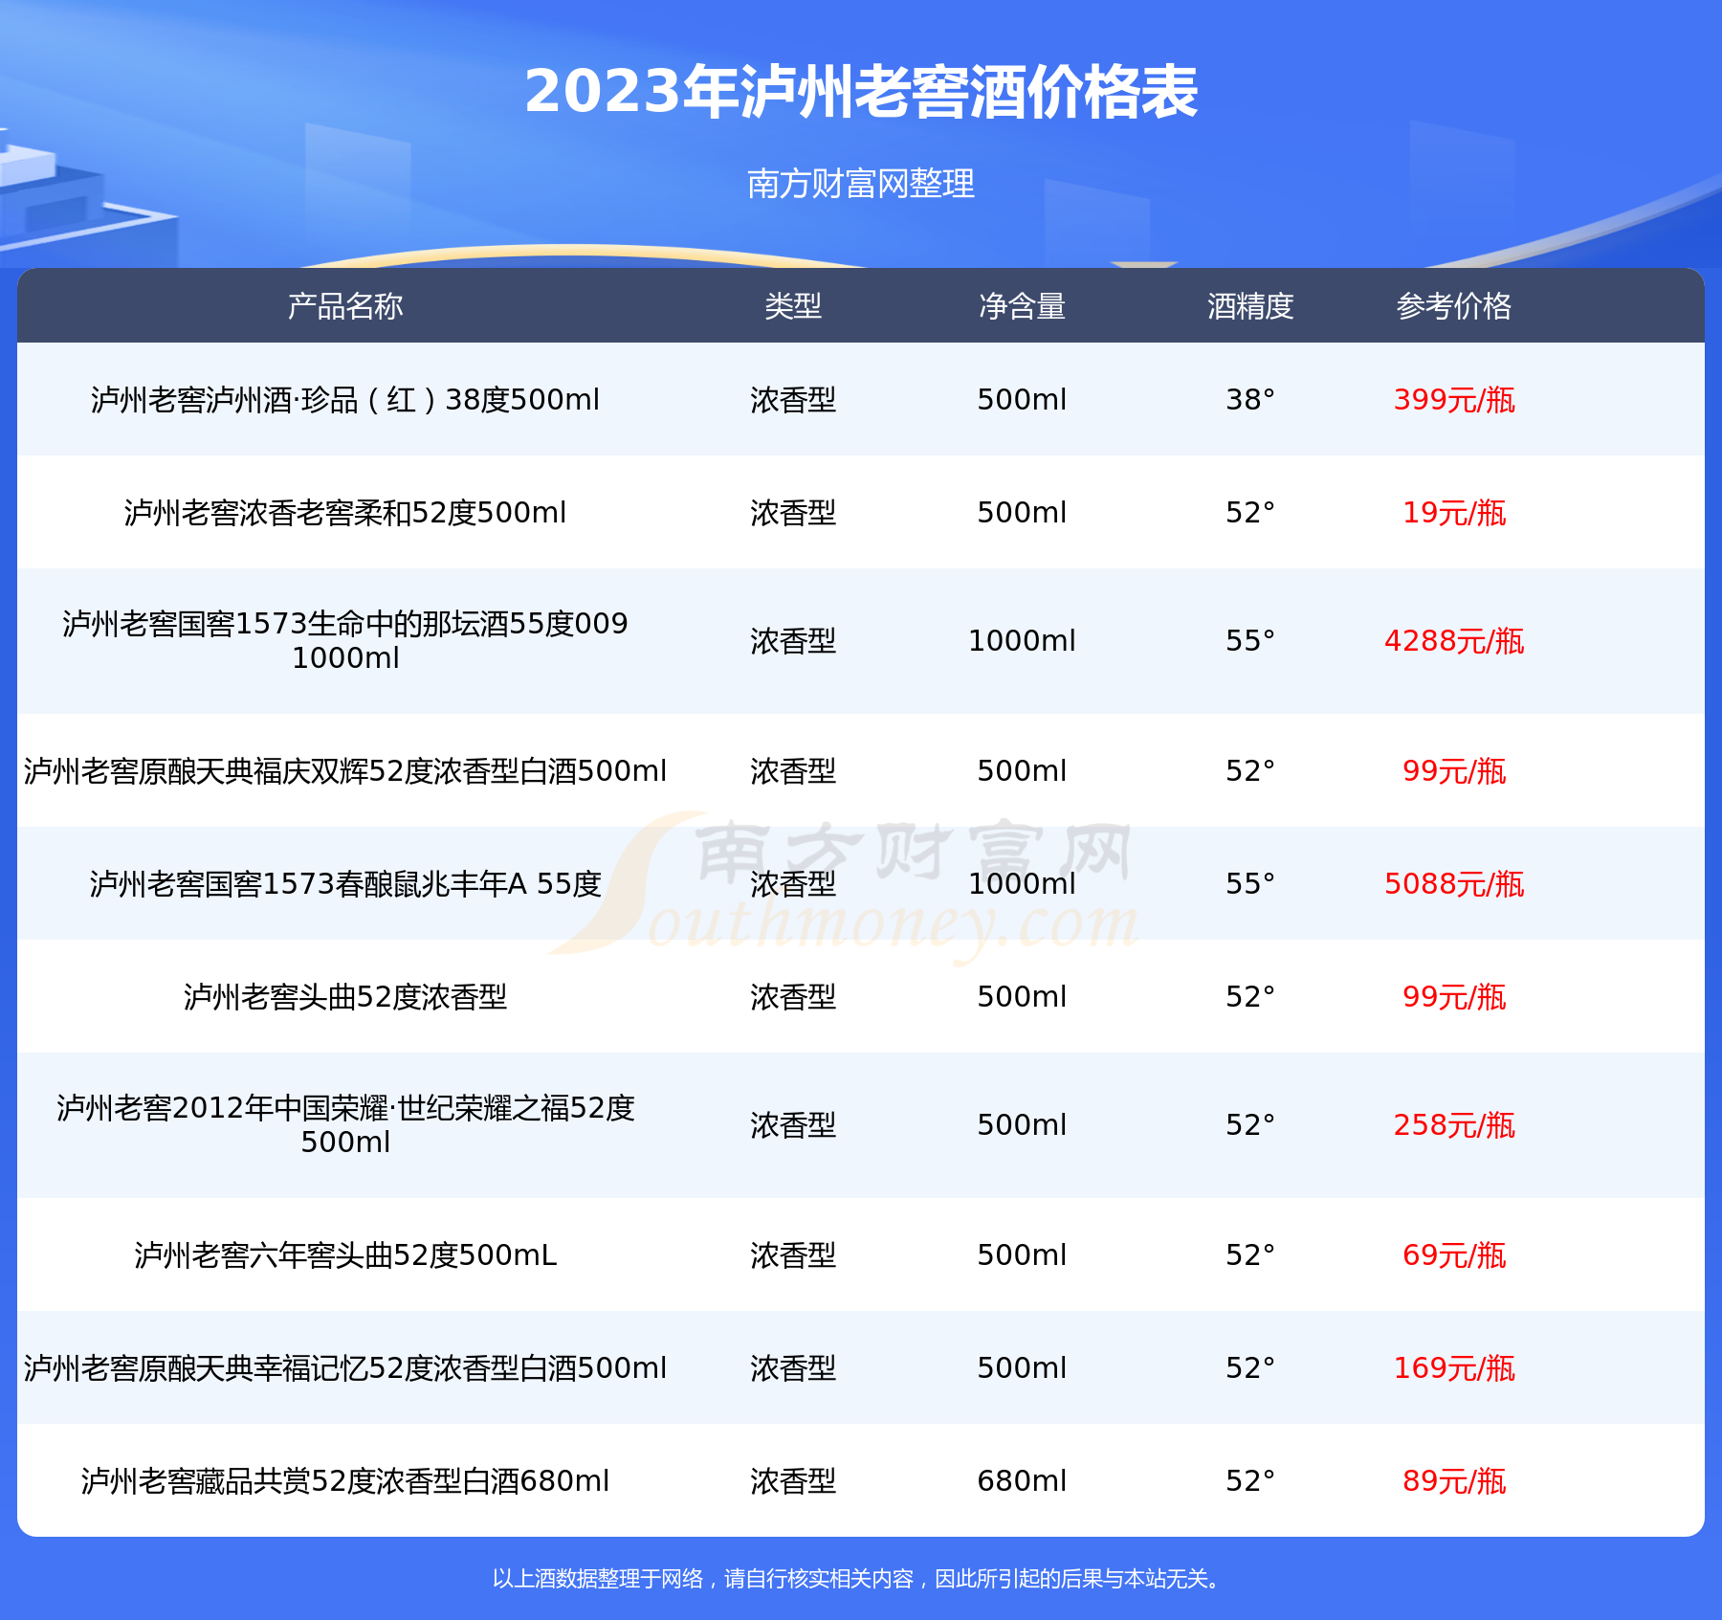This screenshot has height=1620, width=1722.
Task: Click the 89元/瓶 price
Action: pos(1454,1480)
